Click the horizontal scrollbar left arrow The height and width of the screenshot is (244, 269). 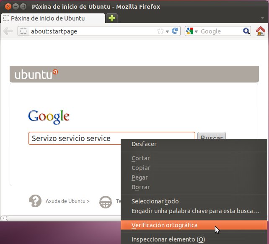pyautogui.click(x=3, y=218)
